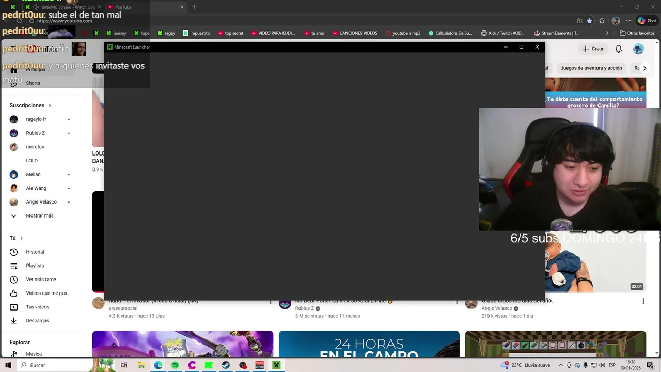Open Microsoft Edge from the taskbar
This screenshot has width=661, height=372.
tap(158, 365)
